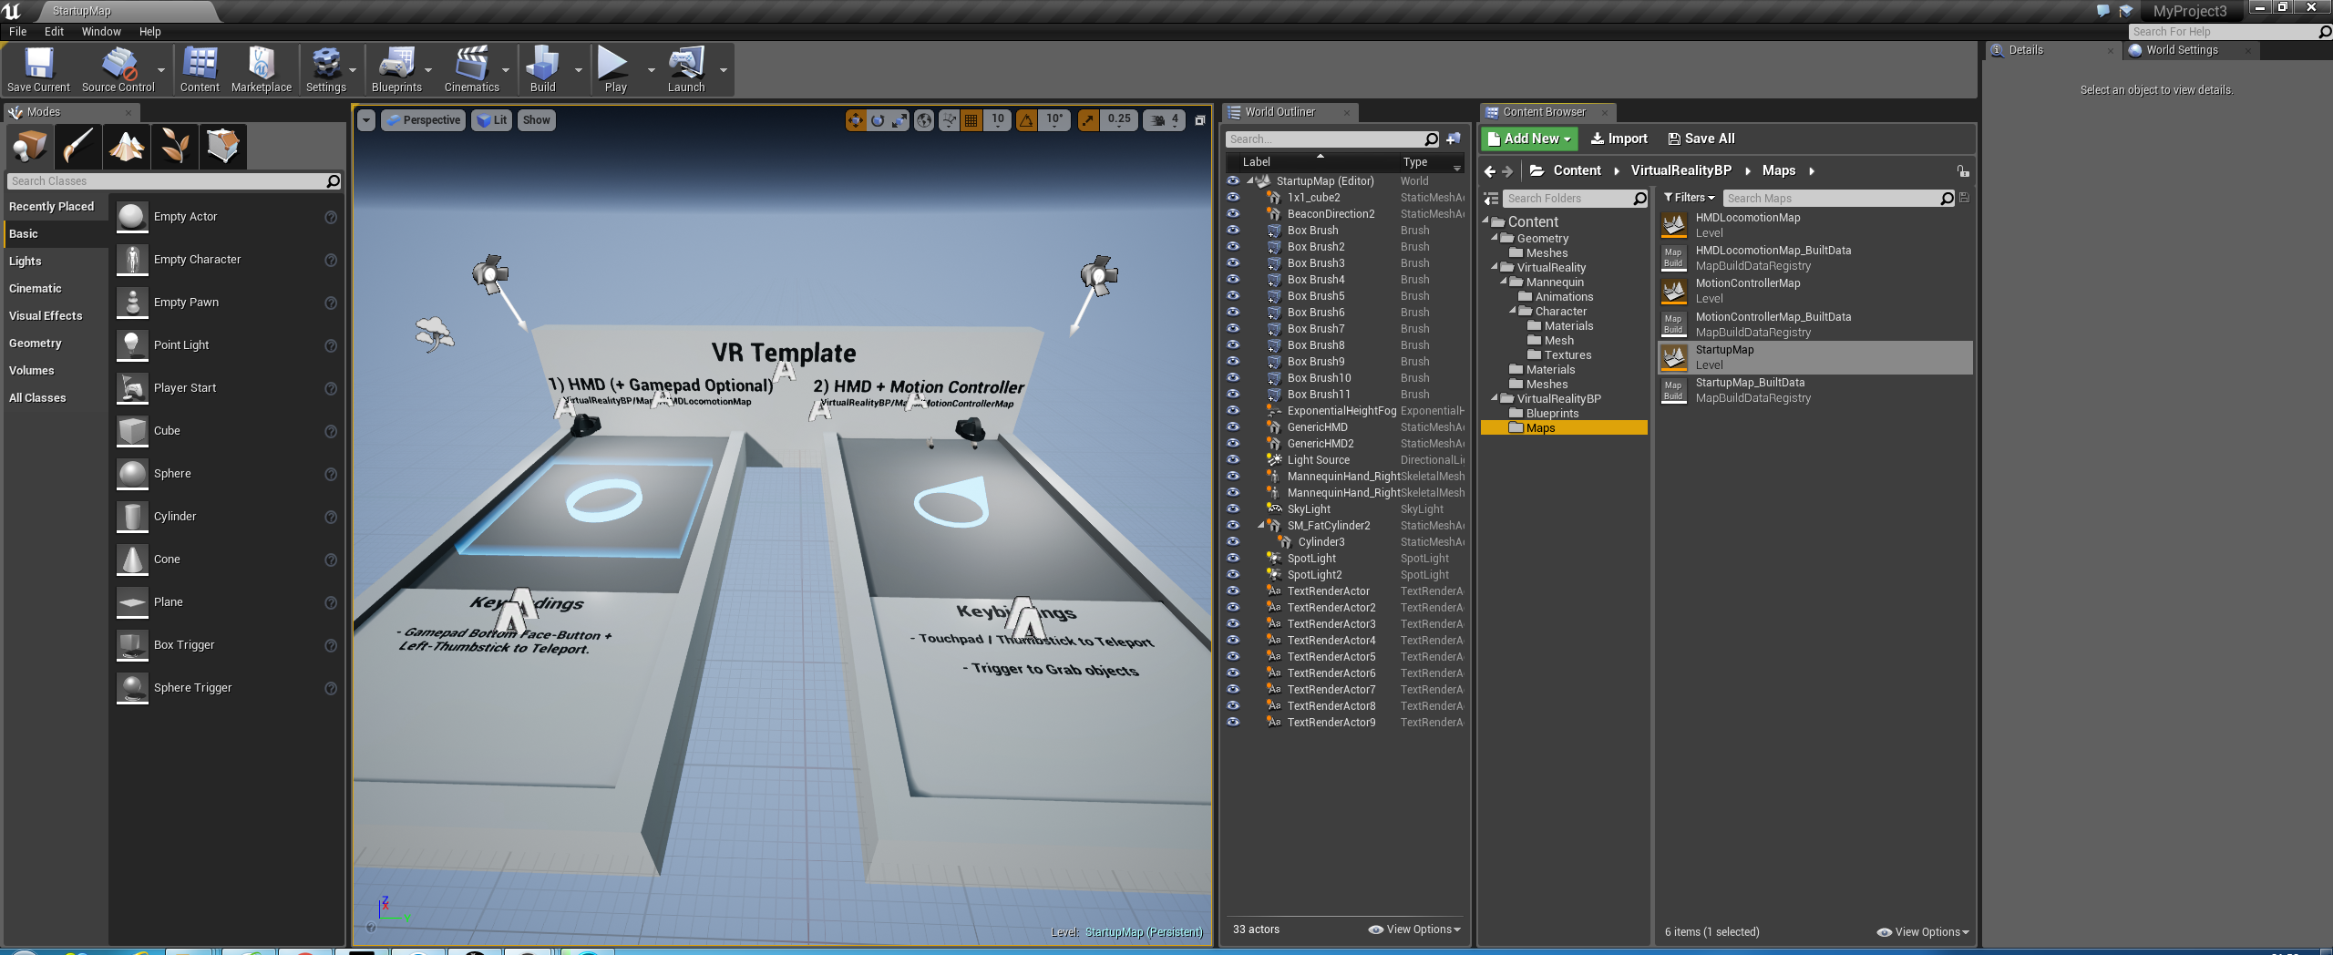Hide SkyLight actor visibility eye
Image resolution: width=2333 pixels, height=955 pixels.
click(x=1233, y=508)
